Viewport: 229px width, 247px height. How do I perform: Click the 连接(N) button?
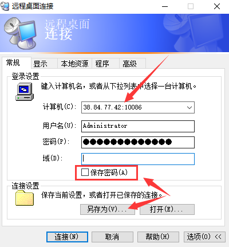(x=67, y=237)
